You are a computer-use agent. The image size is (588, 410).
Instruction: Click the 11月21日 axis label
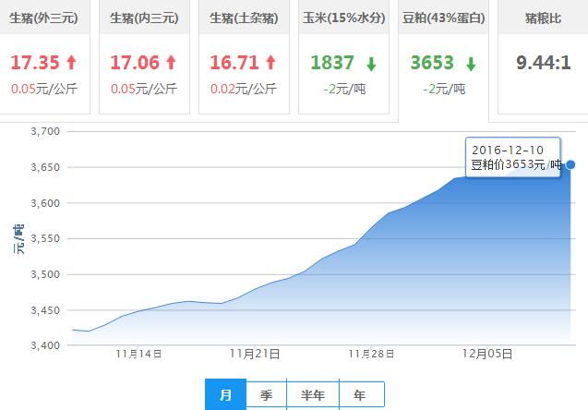coord(255,354)
